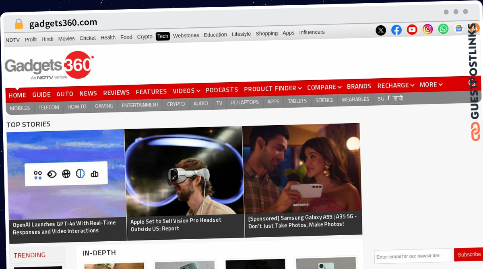Viewport: 483px width, 269px height.
Task: Select Apps in the grey subnav
Action: point(273,102)
